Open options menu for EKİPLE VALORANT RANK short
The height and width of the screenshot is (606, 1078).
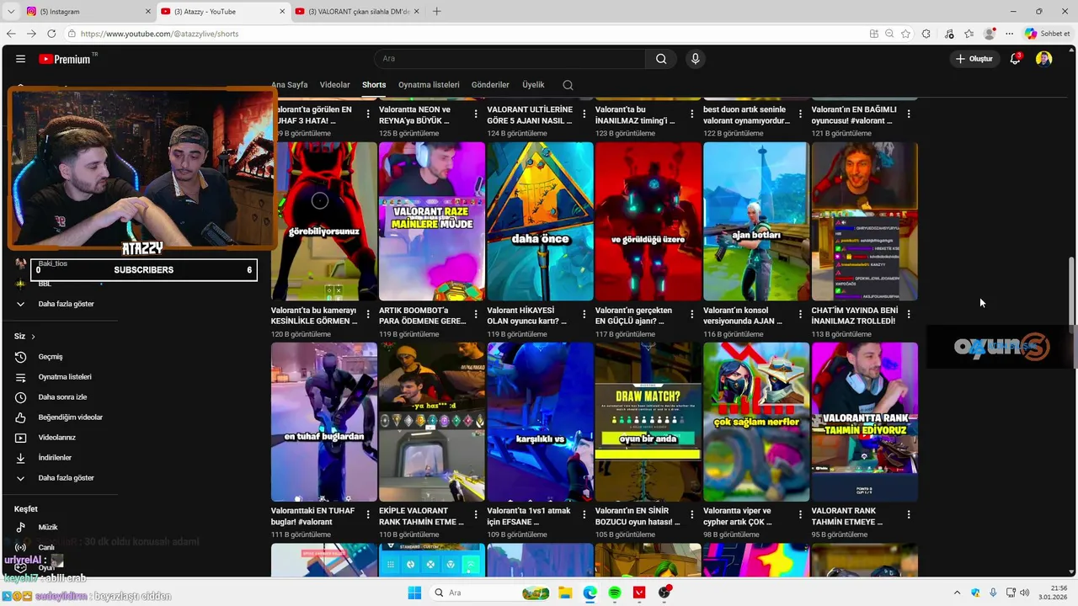coord(476,514)
